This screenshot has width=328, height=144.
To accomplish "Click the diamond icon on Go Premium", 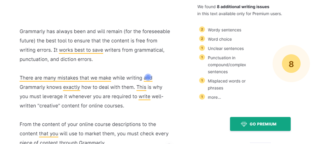I will 244,124.
